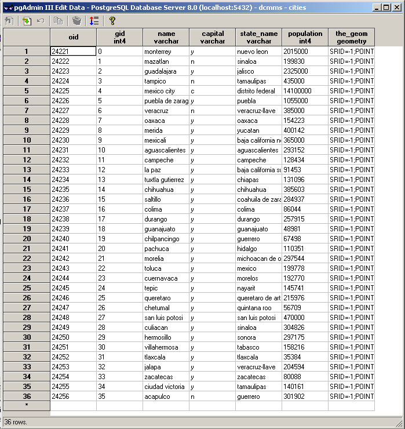
Task: Click the capital cell with value c
Action: coord(213,91)
